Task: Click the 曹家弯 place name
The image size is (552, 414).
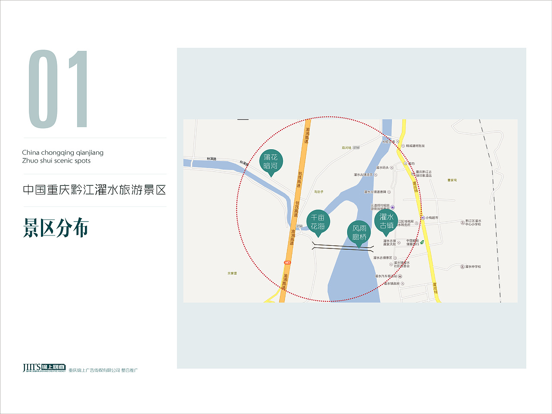Action: point(452,180)
